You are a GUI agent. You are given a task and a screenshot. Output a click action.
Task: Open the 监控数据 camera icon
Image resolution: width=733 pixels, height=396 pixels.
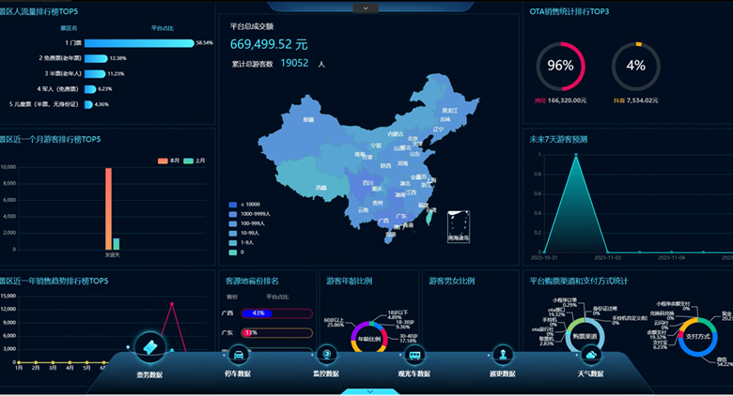pos(326,354)
